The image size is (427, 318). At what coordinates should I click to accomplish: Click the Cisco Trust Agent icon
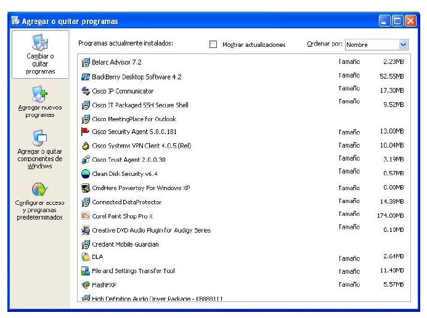[86, 159]
